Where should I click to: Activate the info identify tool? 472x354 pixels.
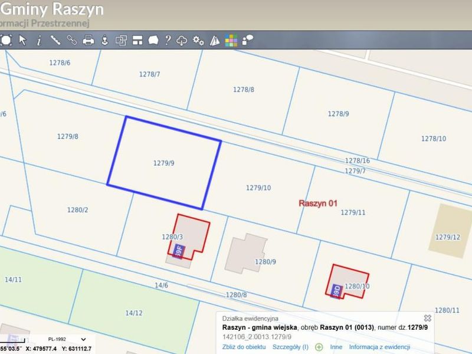[39, 40]
